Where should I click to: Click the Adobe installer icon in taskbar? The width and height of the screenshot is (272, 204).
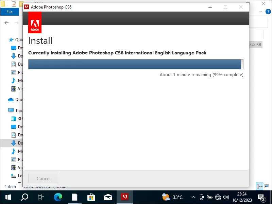click(125, 197)
